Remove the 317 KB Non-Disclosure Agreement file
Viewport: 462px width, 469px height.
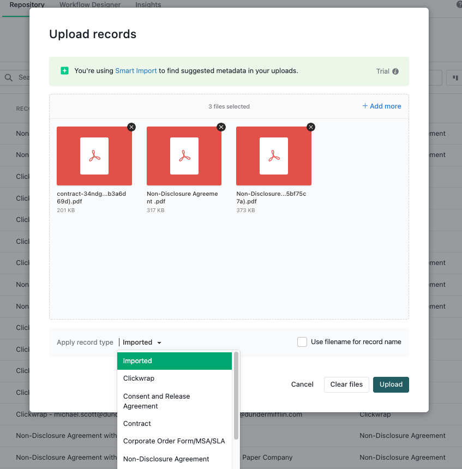tap(221, 127)
